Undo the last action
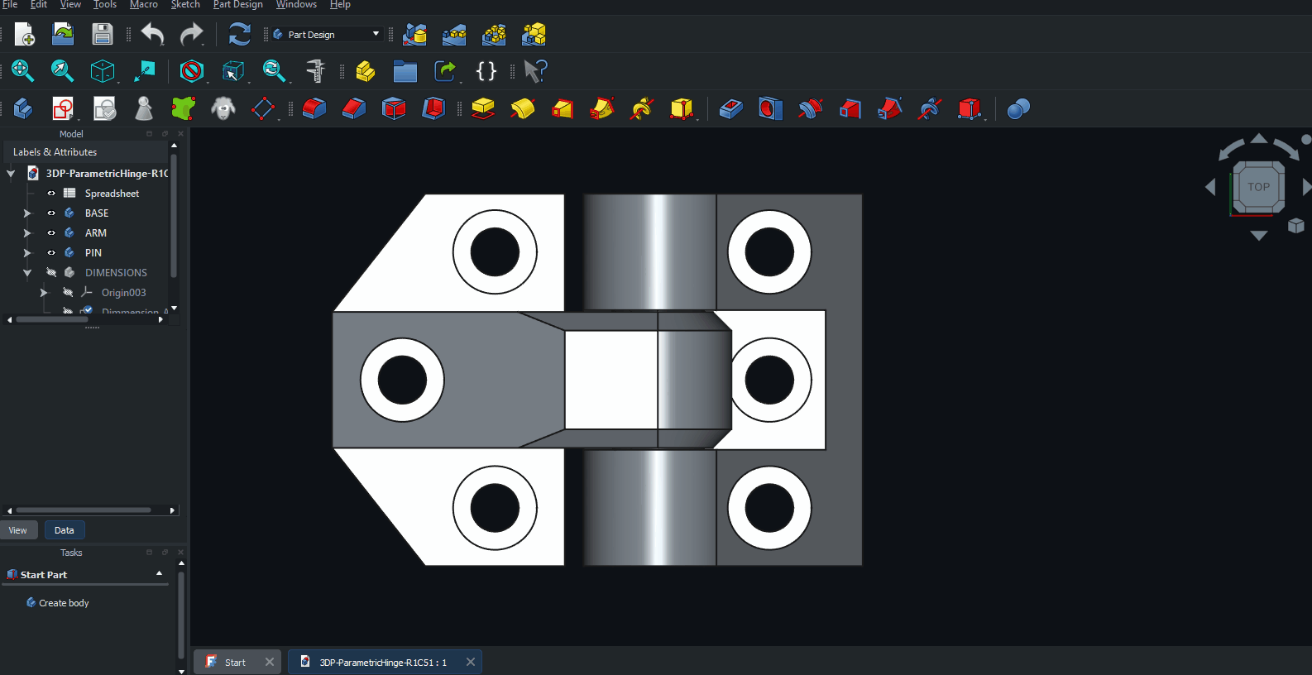The height and width of the screenshot is (675, 1312). [x=153, y=34]
